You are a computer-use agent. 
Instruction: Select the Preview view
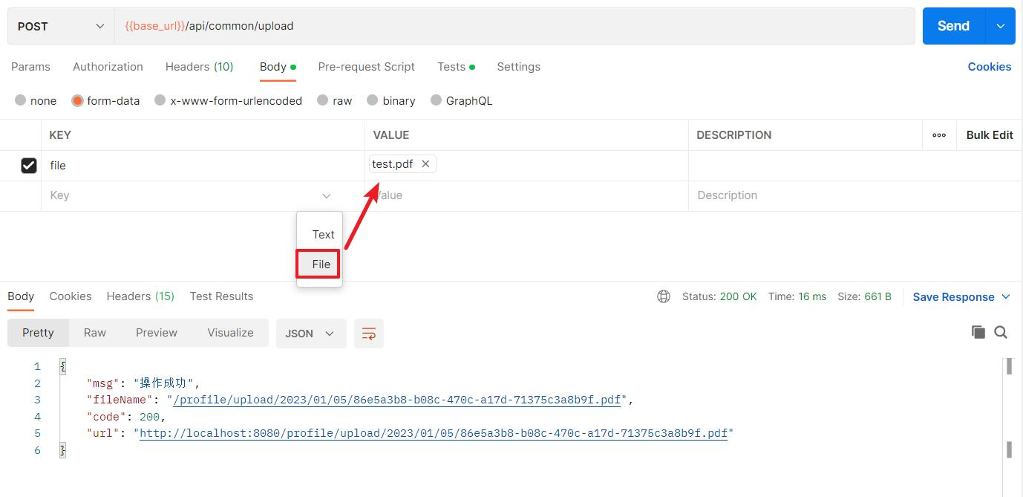pyautogui.click(x=157, y=333)
